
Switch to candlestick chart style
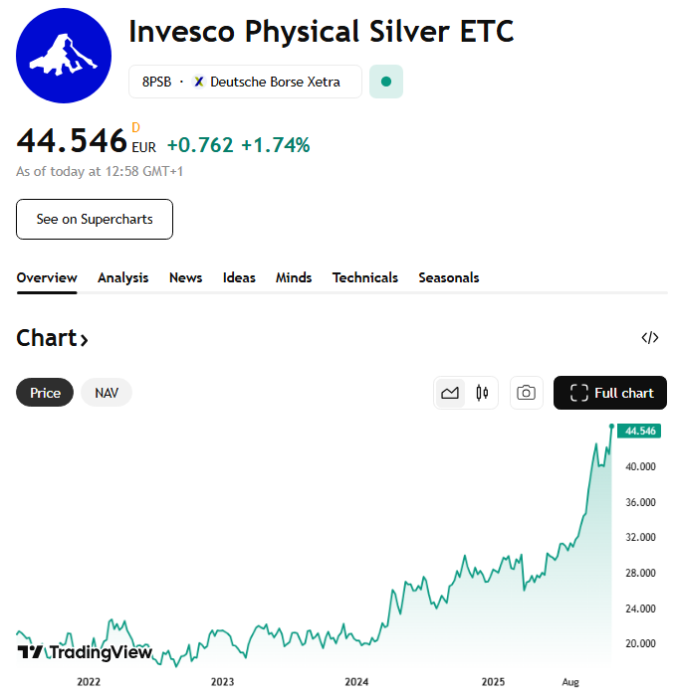point(482,393)
